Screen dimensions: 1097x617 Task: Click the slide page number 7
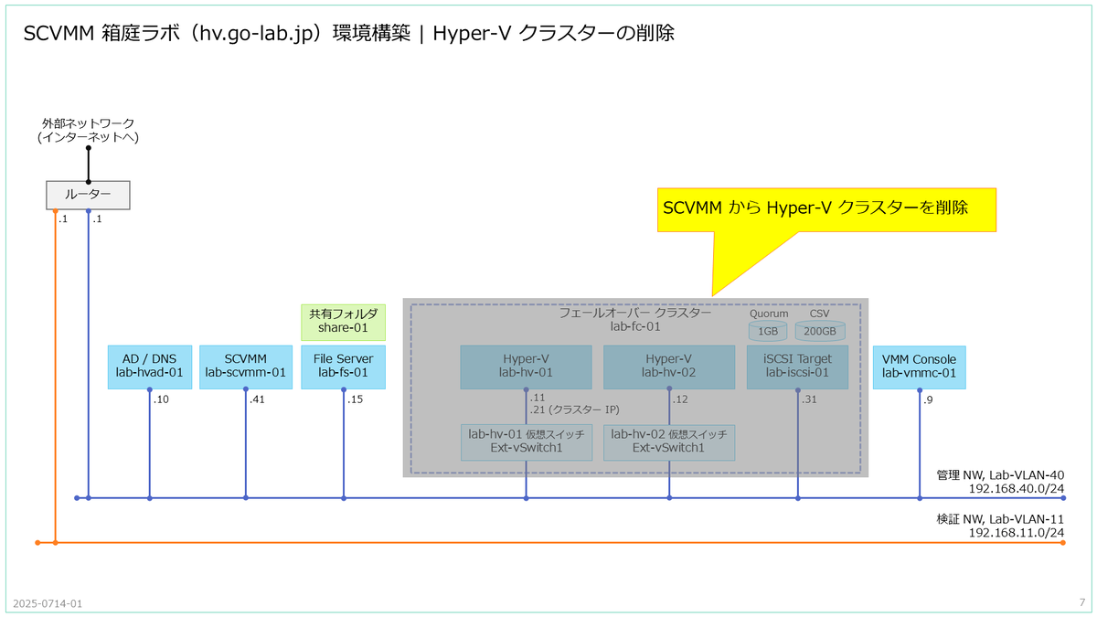(x=1081, y=602)
